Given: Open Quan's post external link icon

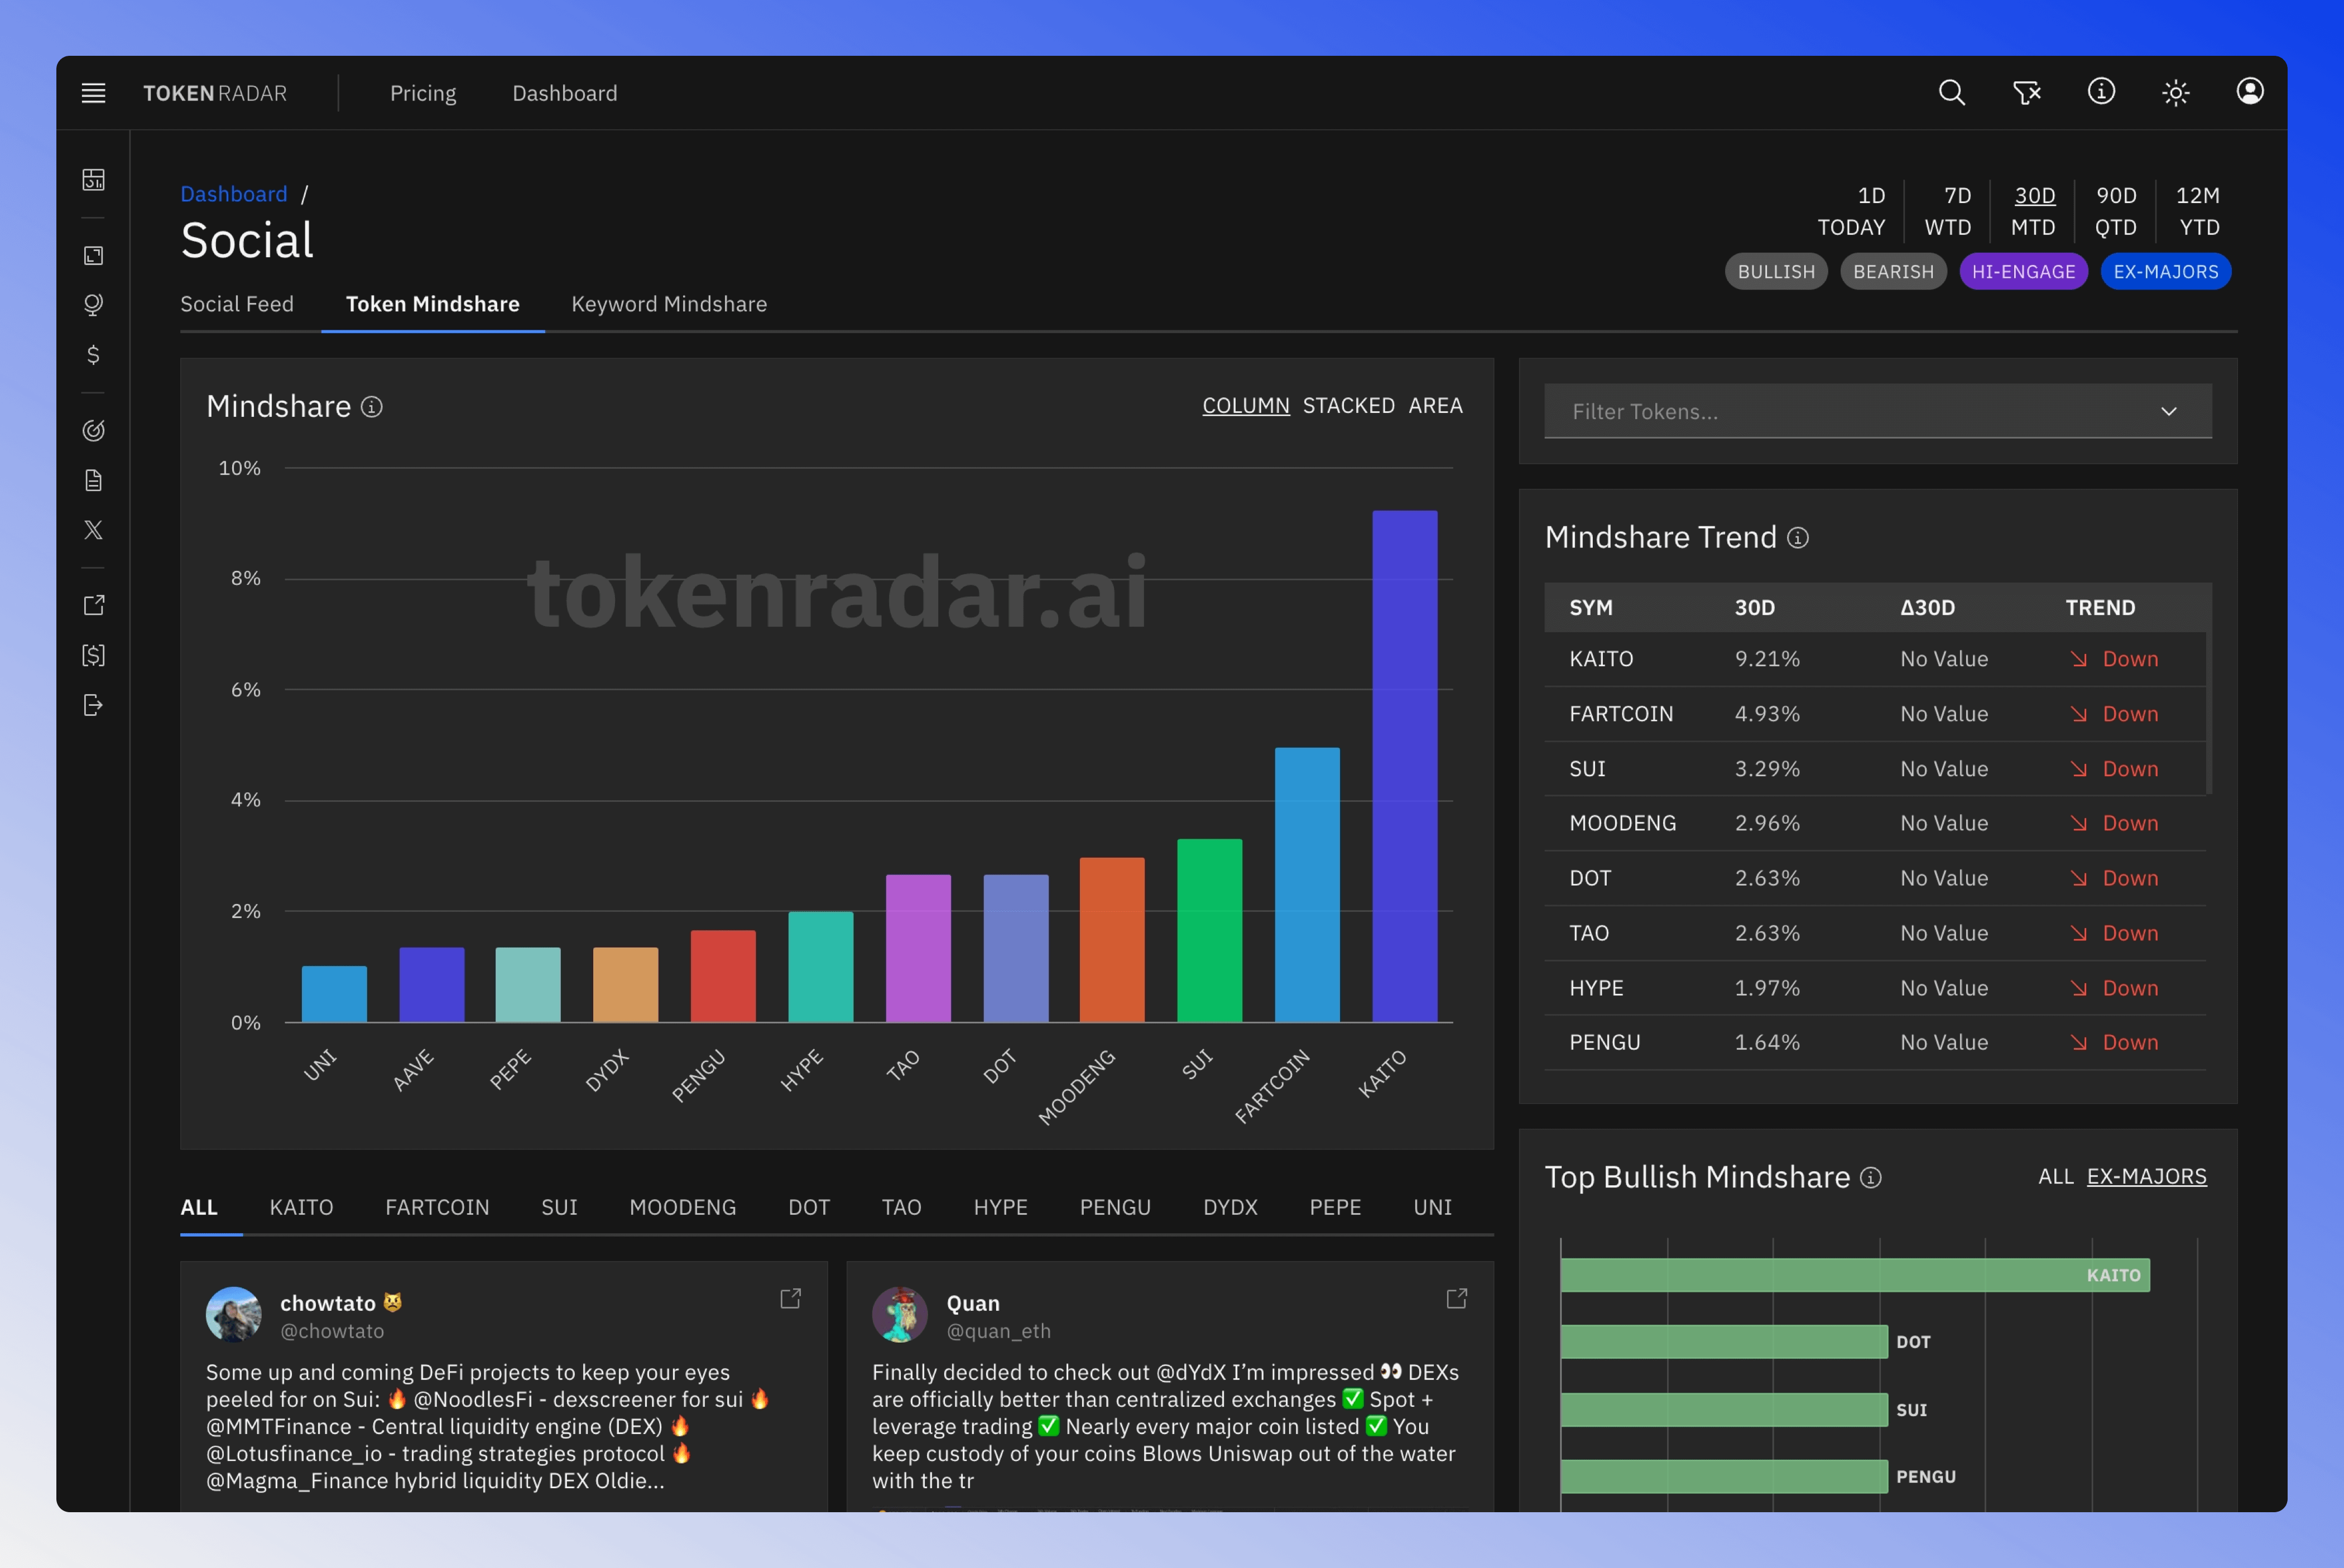Looking at the screenshot, I should [x=1457, y=1299].
